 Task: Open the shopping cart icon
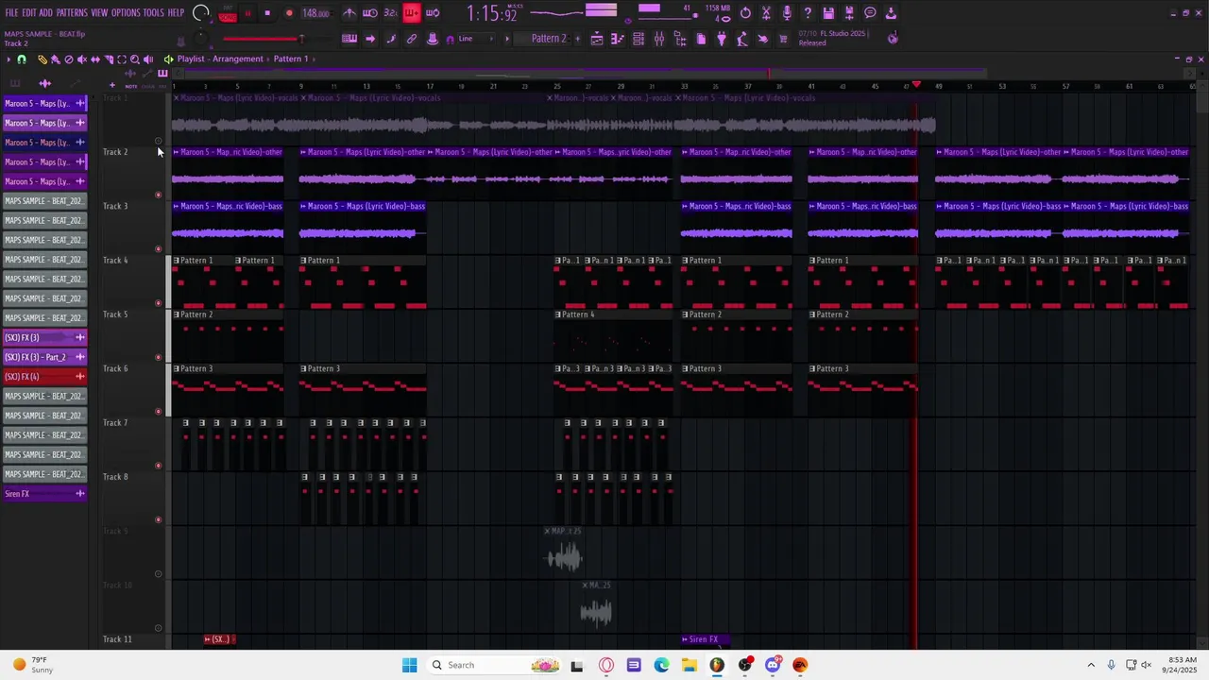(x=783, y=39)
